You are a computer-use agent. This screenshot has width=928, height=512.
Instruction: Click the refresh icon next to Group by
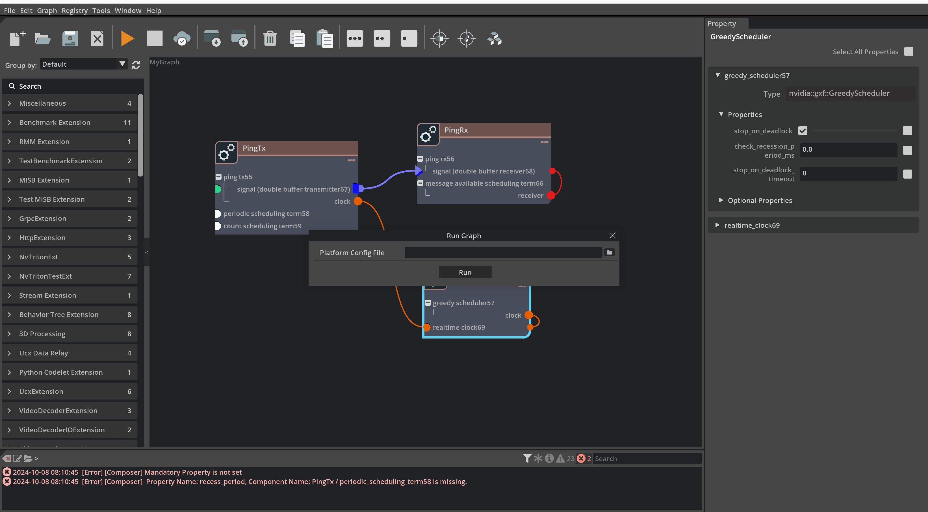point(136,65)
